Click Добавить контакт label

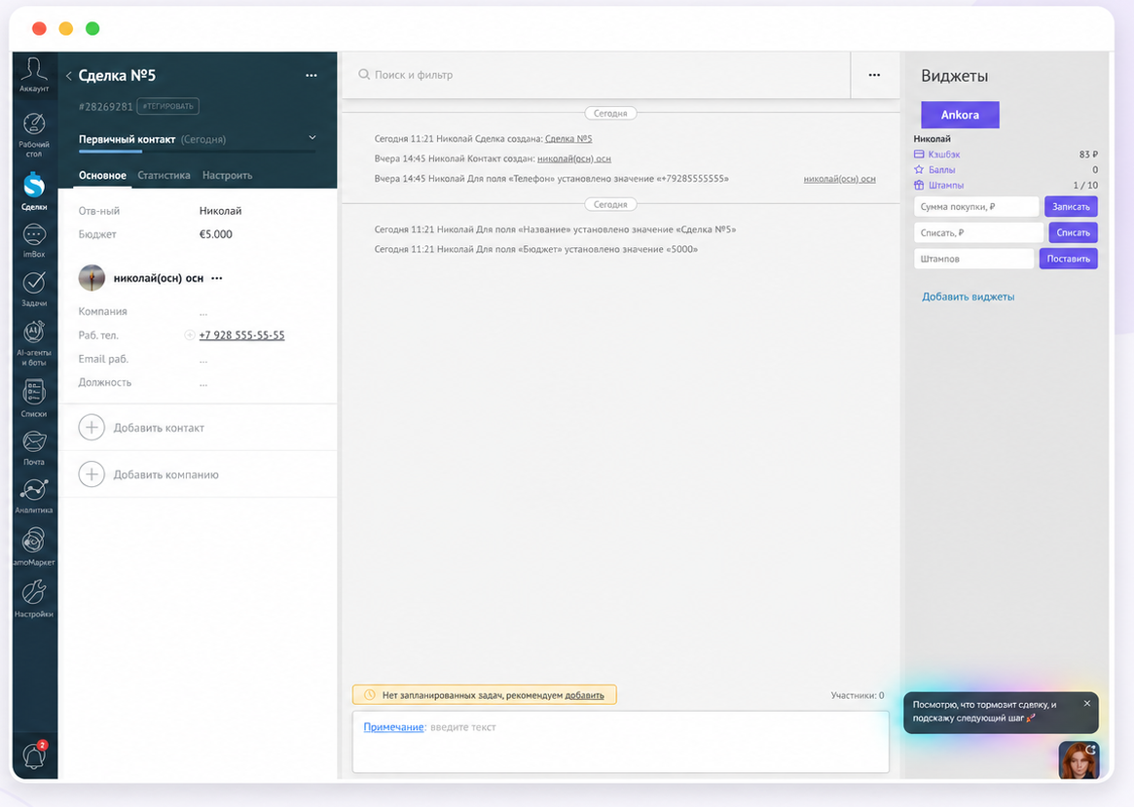click(x=159, y=428)
